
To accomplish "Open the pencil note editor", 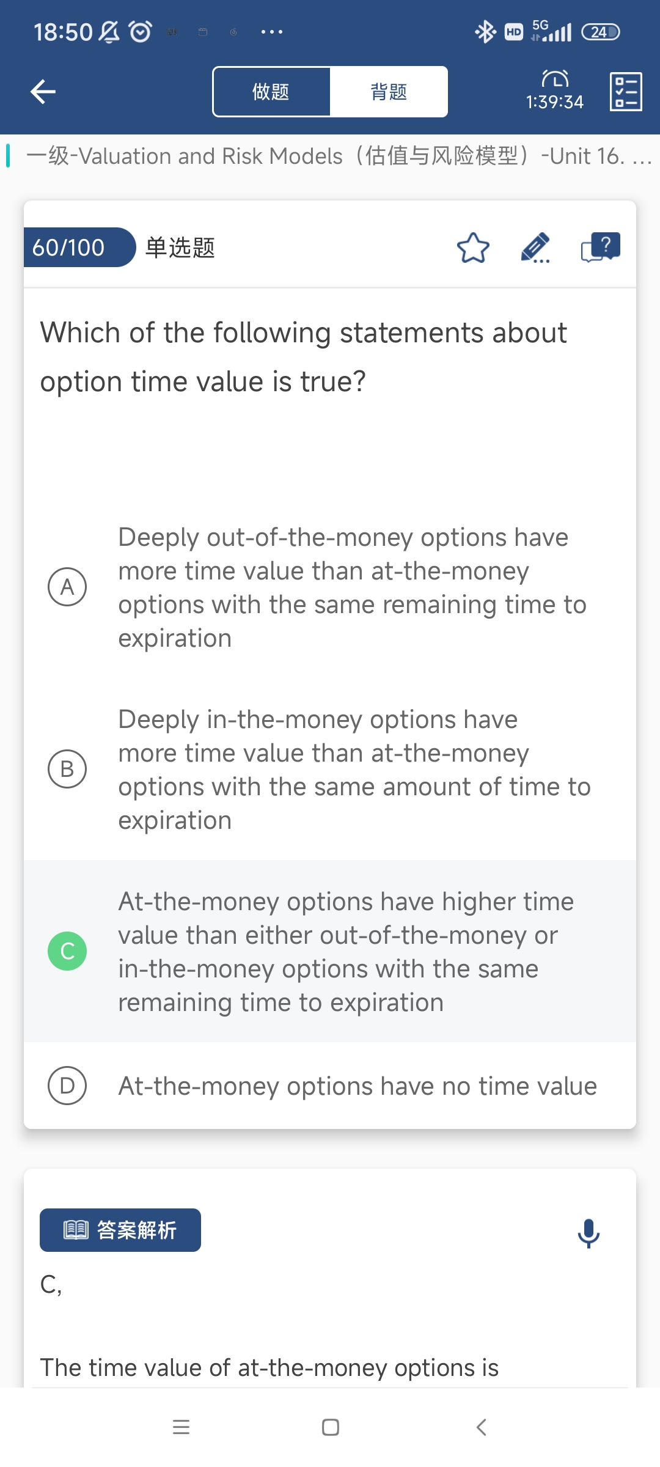I will 535,248.
